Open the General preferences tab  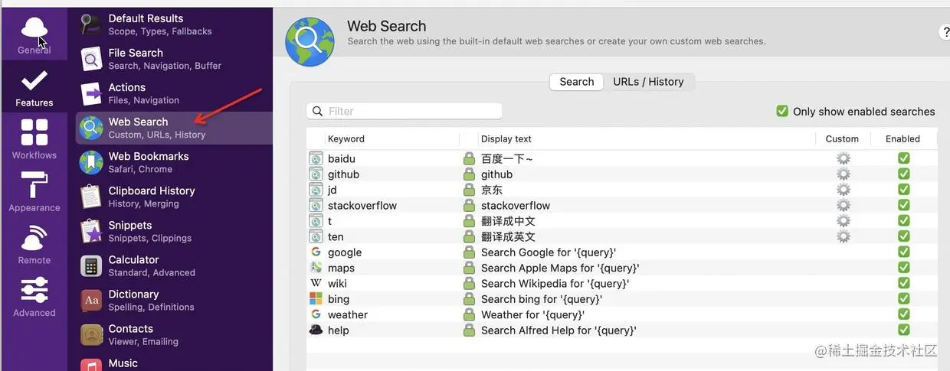tap(34, 34)
